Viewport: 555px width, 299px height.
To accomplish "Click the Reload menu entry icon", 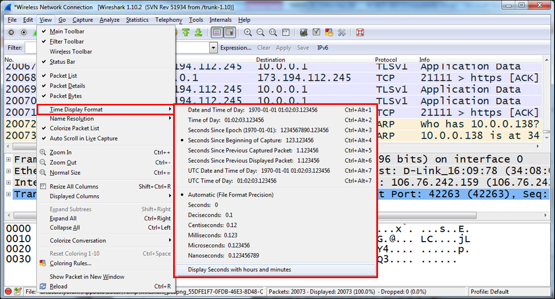I will [x=43, y=286].
